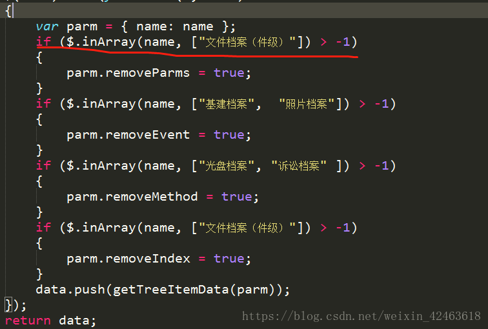Click the string "诉讼档案" in the array
This screenshot has width=488, height=329.
coord(299,166)
